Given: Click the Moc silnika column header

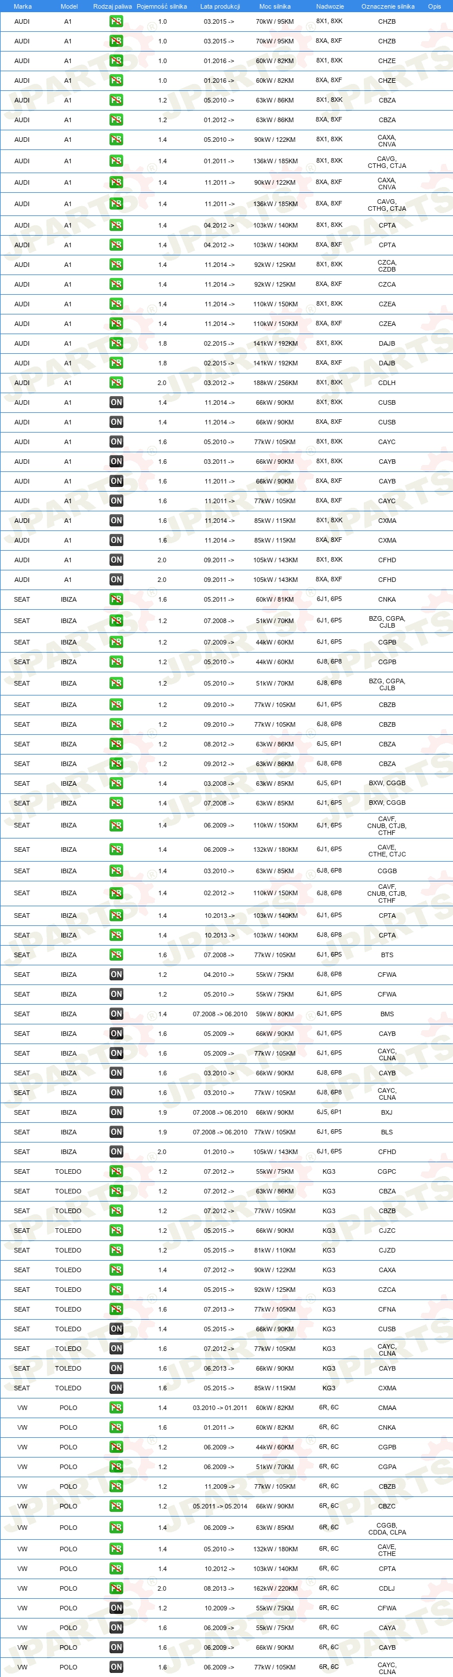Looking at the screenshot, I should point(275,6).
